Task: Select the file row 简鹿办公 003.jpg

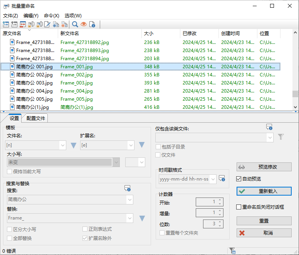Action: [x=34, y=83]
